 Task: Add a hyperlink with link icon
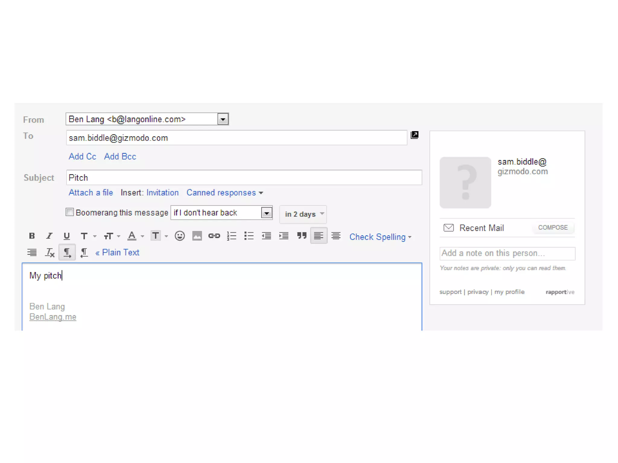tap(214, 236)
